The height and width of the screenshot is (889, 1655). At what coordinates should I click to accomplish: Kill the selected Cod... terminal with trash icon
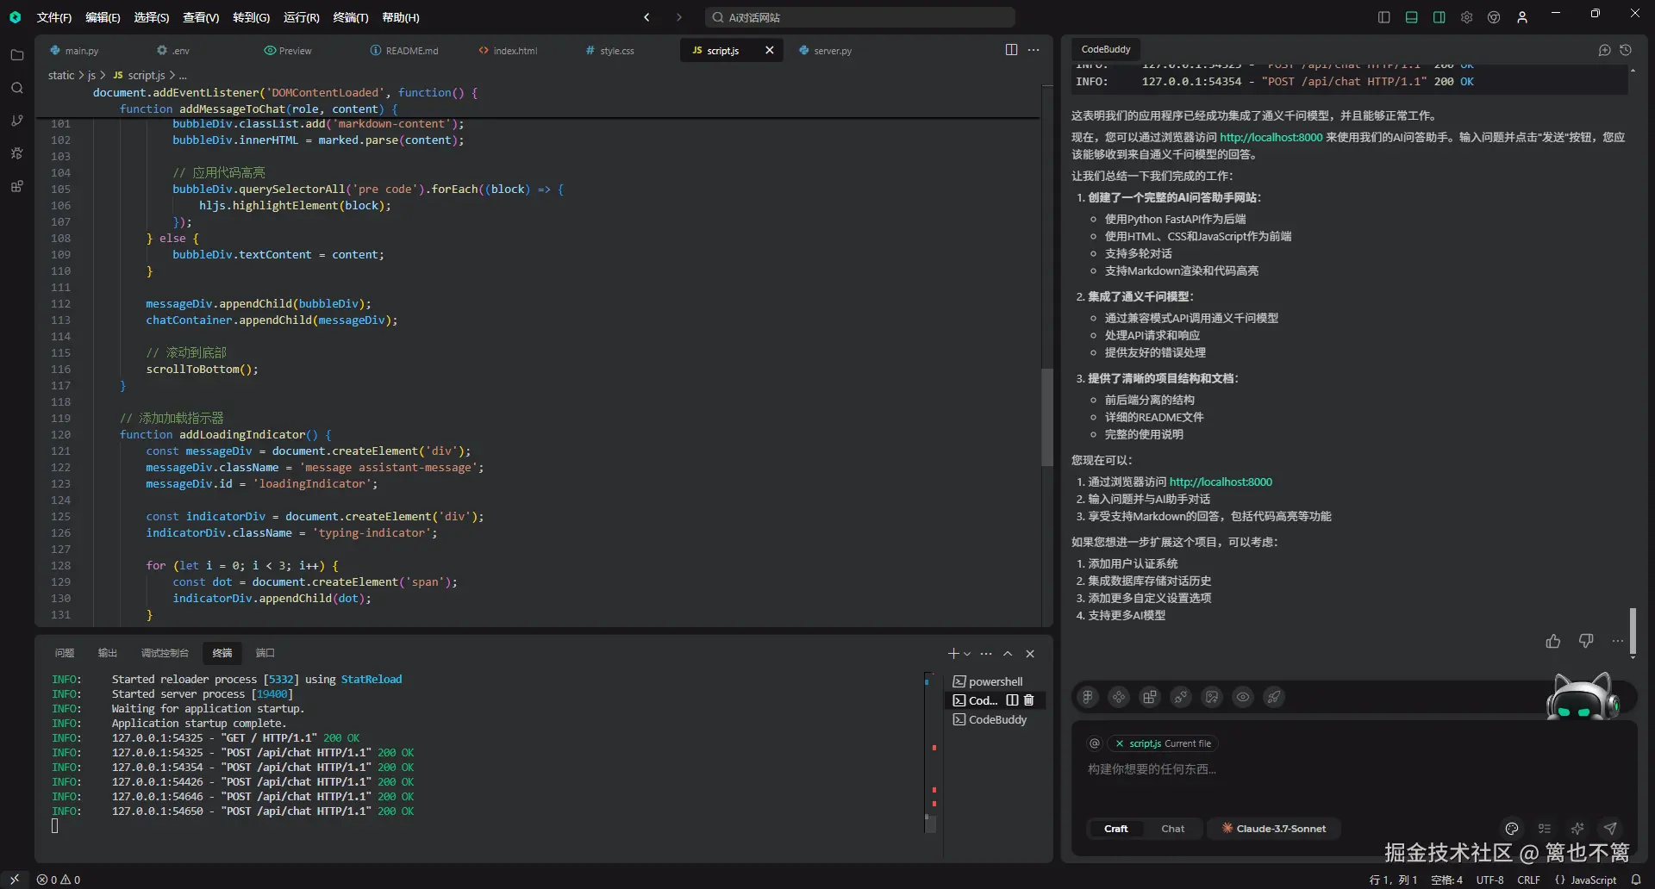click(x=1028, y=700)
